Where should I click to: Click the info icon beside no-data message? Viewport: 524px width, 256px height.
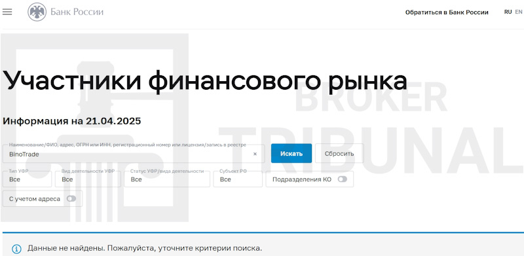[x=16, y=249]
